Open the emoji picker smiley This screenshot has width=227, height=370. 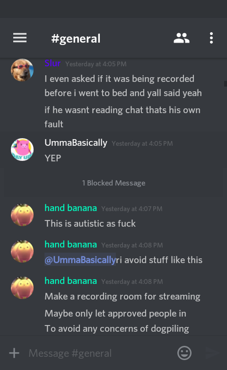[x=184, y=353]
